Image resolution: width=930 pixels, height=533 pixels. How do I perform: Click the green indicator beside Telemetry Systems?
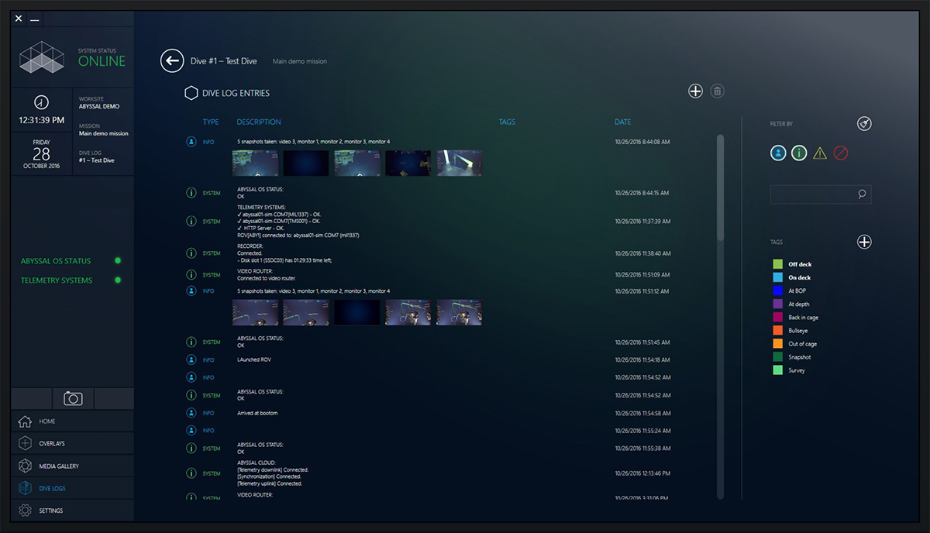118,280
